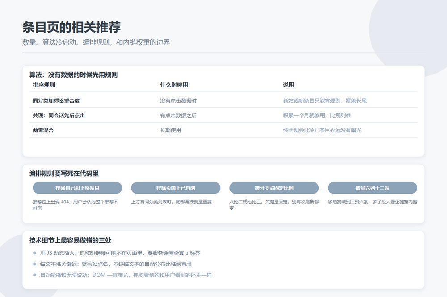Click heading 编排规则要写死在代码里
Image resolution: width=447 pixels, height=297 pixels.
[64, 173]
